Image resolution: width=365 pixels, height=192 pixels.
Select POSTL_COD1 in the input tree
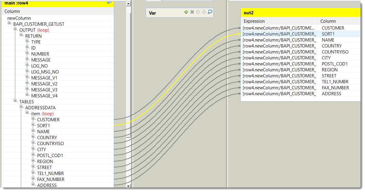point(50,155)
